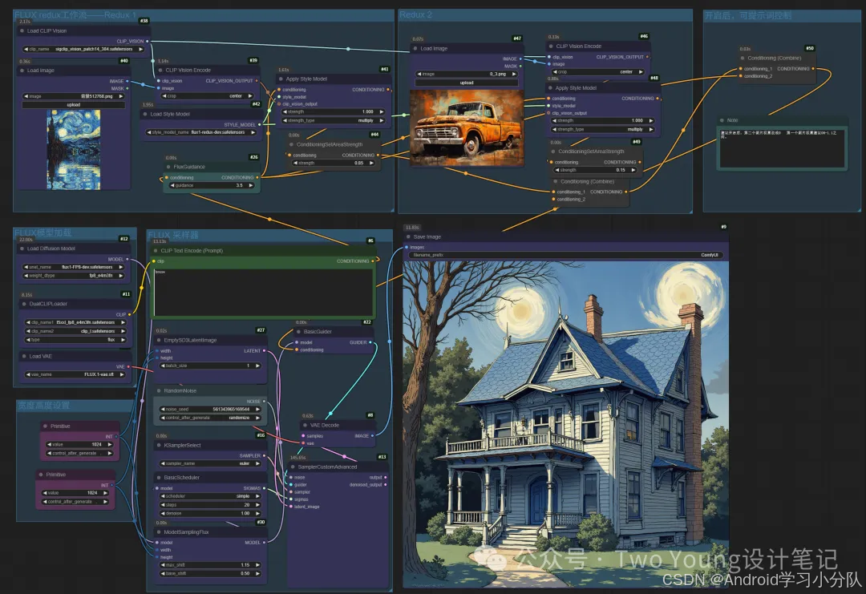Increase guidance value with its right arrow
Viewport: 866px width, 594px height.
[x=251, y=185]
